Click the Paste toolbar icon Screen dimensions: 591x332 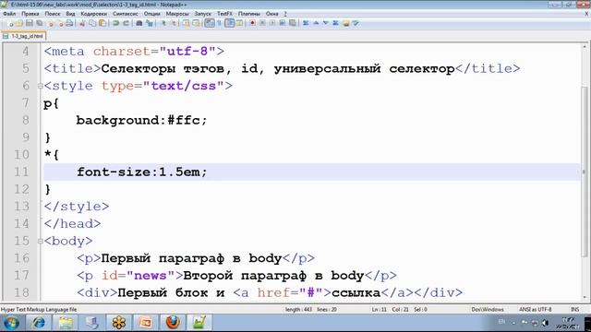click(103, 23)
